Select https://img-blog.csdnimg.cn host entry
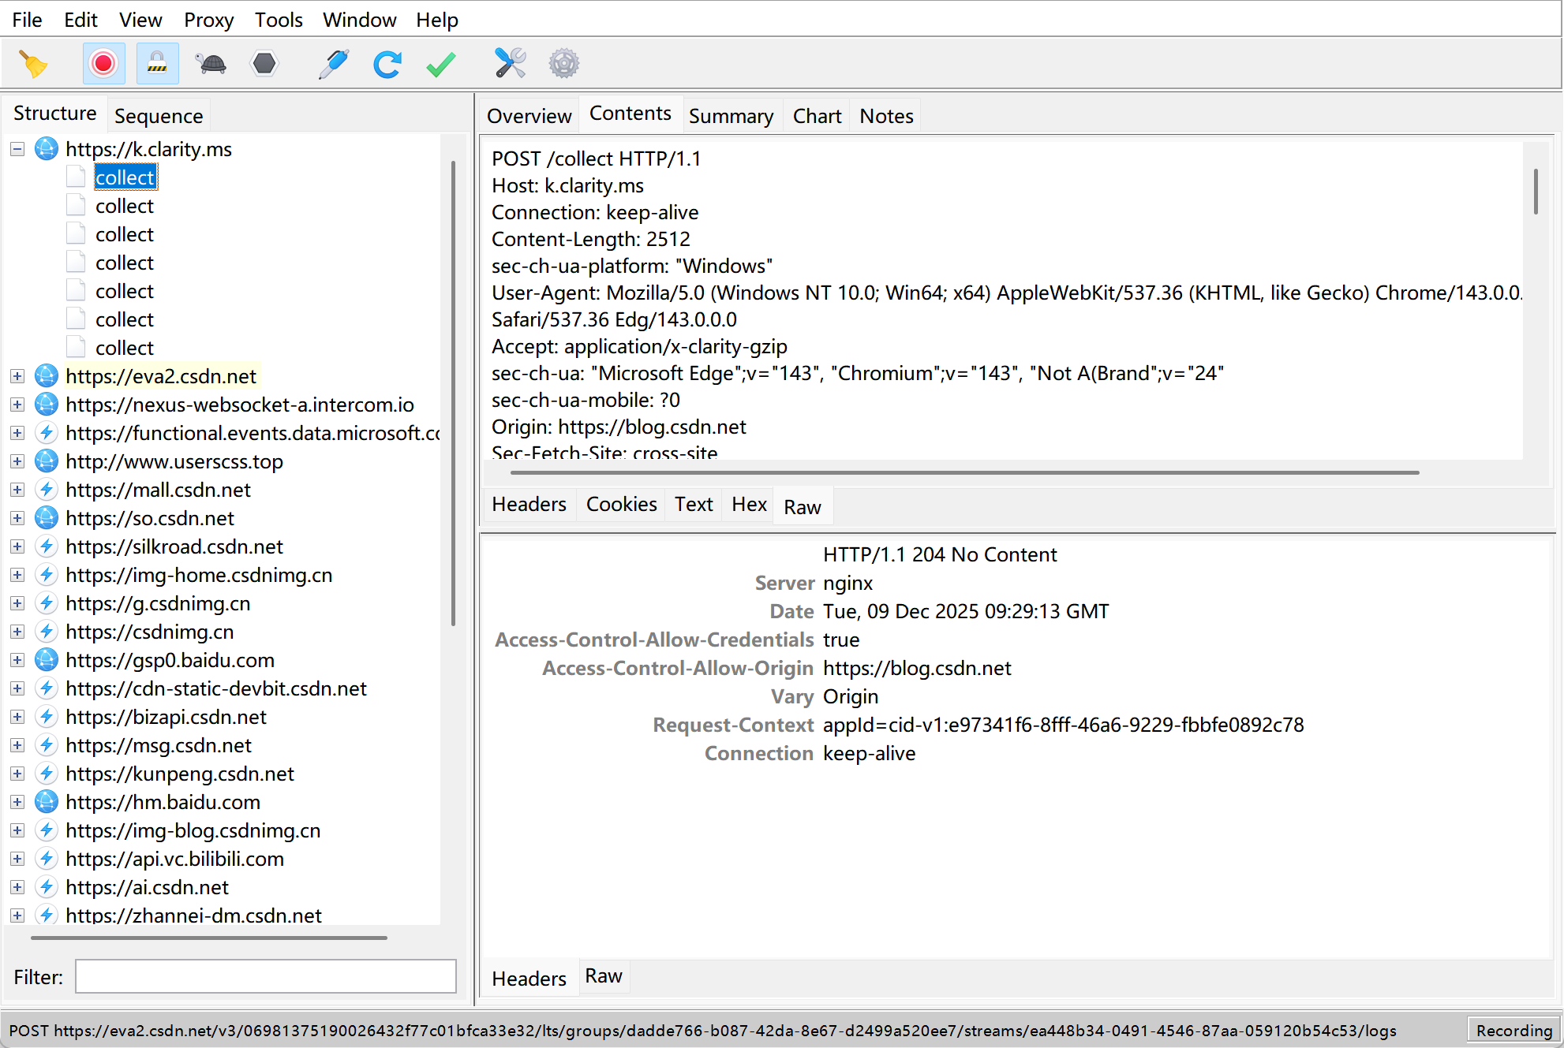Viewport: 1564px width, 1048px height. (x=193, y=830)
